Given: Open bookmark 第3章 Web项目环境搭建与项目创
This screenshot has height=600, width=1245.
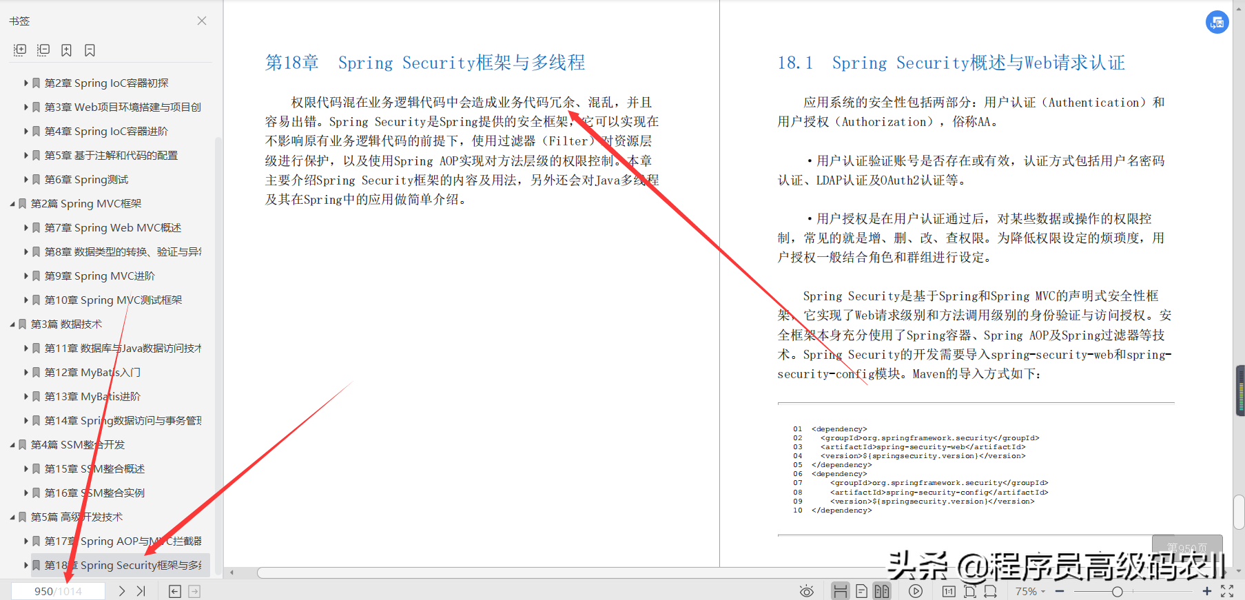Looking at the screenshot, I should click(123, 107).
